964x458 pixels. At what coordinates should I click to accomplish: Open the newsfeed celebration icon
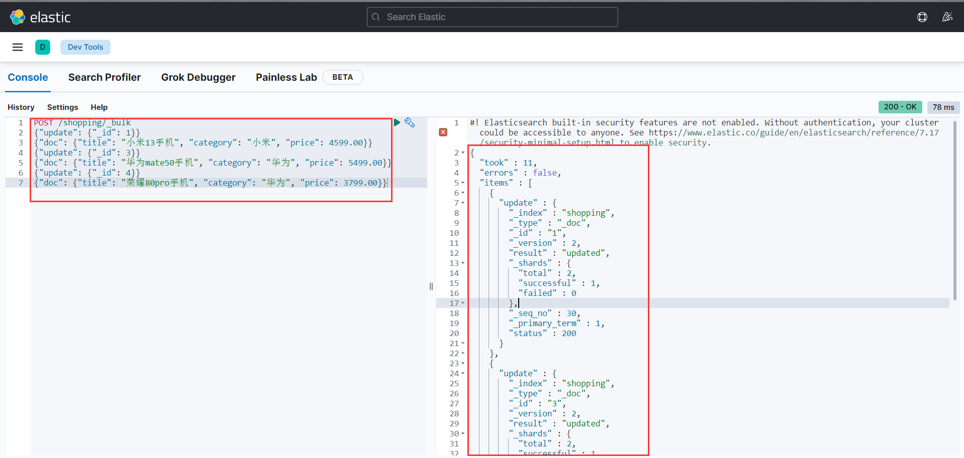[947, 17]
